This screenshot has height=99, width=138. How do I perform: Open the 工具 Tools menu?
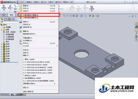coord(51,2)
